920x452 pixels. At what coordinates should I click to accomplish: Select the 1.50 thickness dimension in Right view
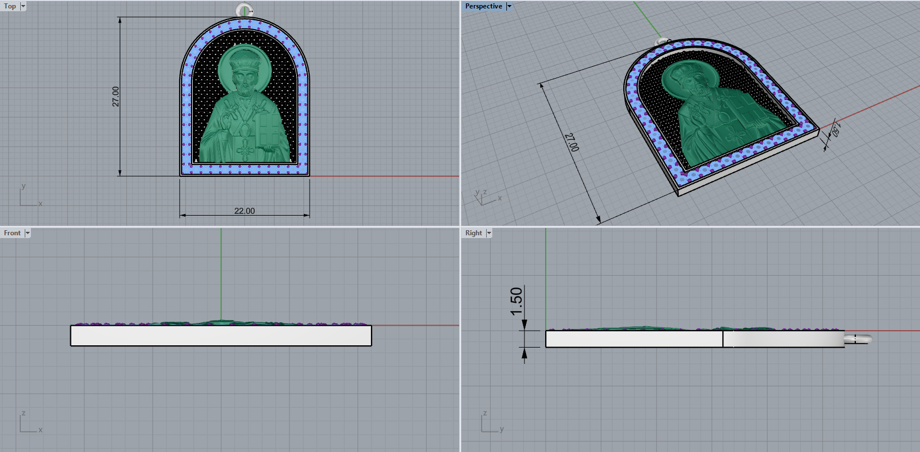pyautogui.click(x=516, y=302)
